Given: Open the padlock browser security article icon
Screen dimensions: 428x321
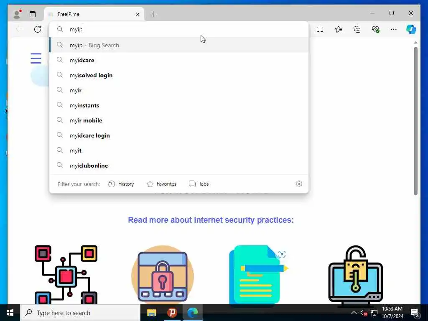Looking at the screenshot, I should pos(163,275).
